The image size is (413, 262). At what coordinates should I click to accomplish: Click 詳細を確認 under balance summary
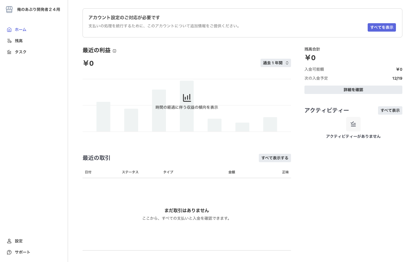(x=353, y=89)
